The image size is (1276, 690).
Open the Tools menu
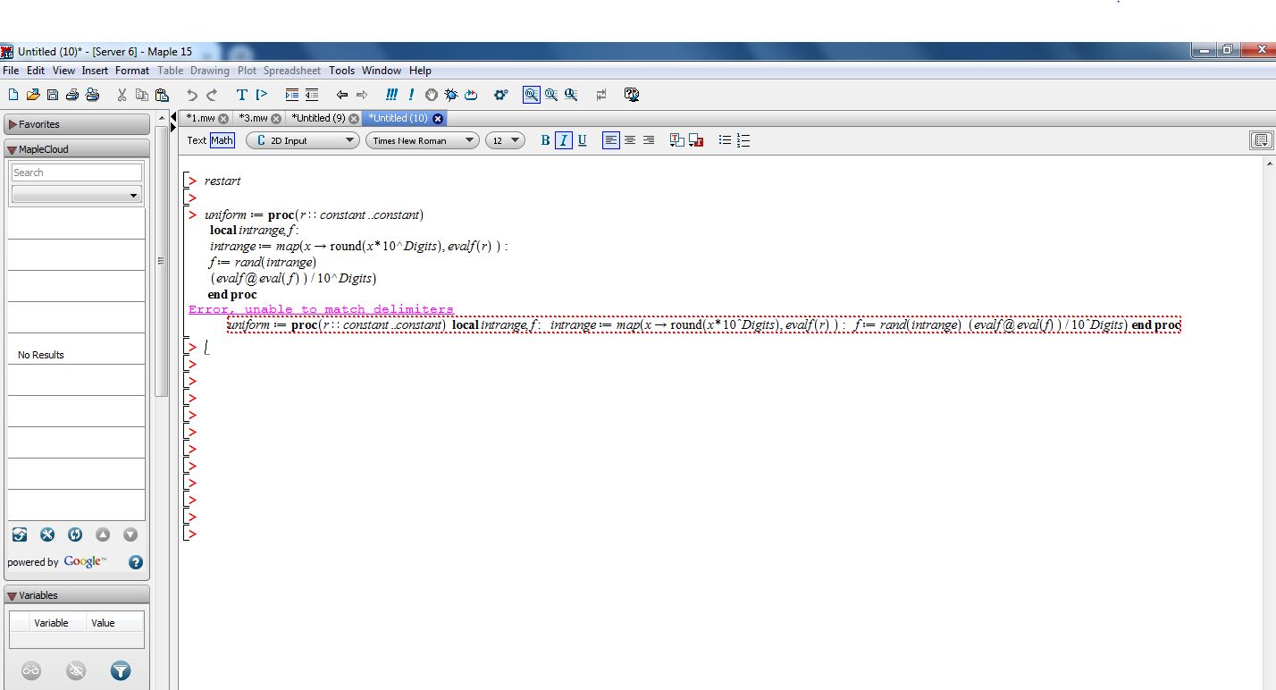tap(341, 71)
